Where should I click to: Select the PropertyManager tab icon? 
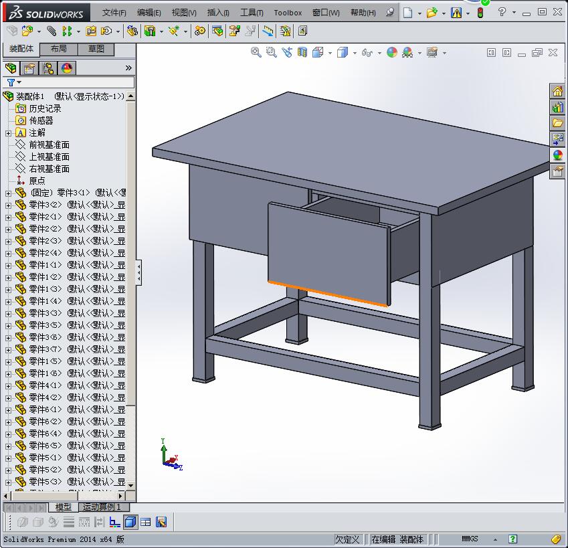click(29, 68)
